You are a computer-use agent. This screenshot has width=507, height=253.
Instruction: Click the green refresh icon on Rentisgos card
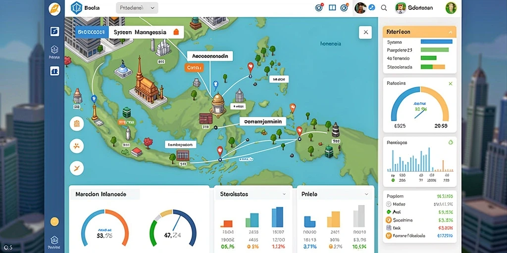[451, 142]
